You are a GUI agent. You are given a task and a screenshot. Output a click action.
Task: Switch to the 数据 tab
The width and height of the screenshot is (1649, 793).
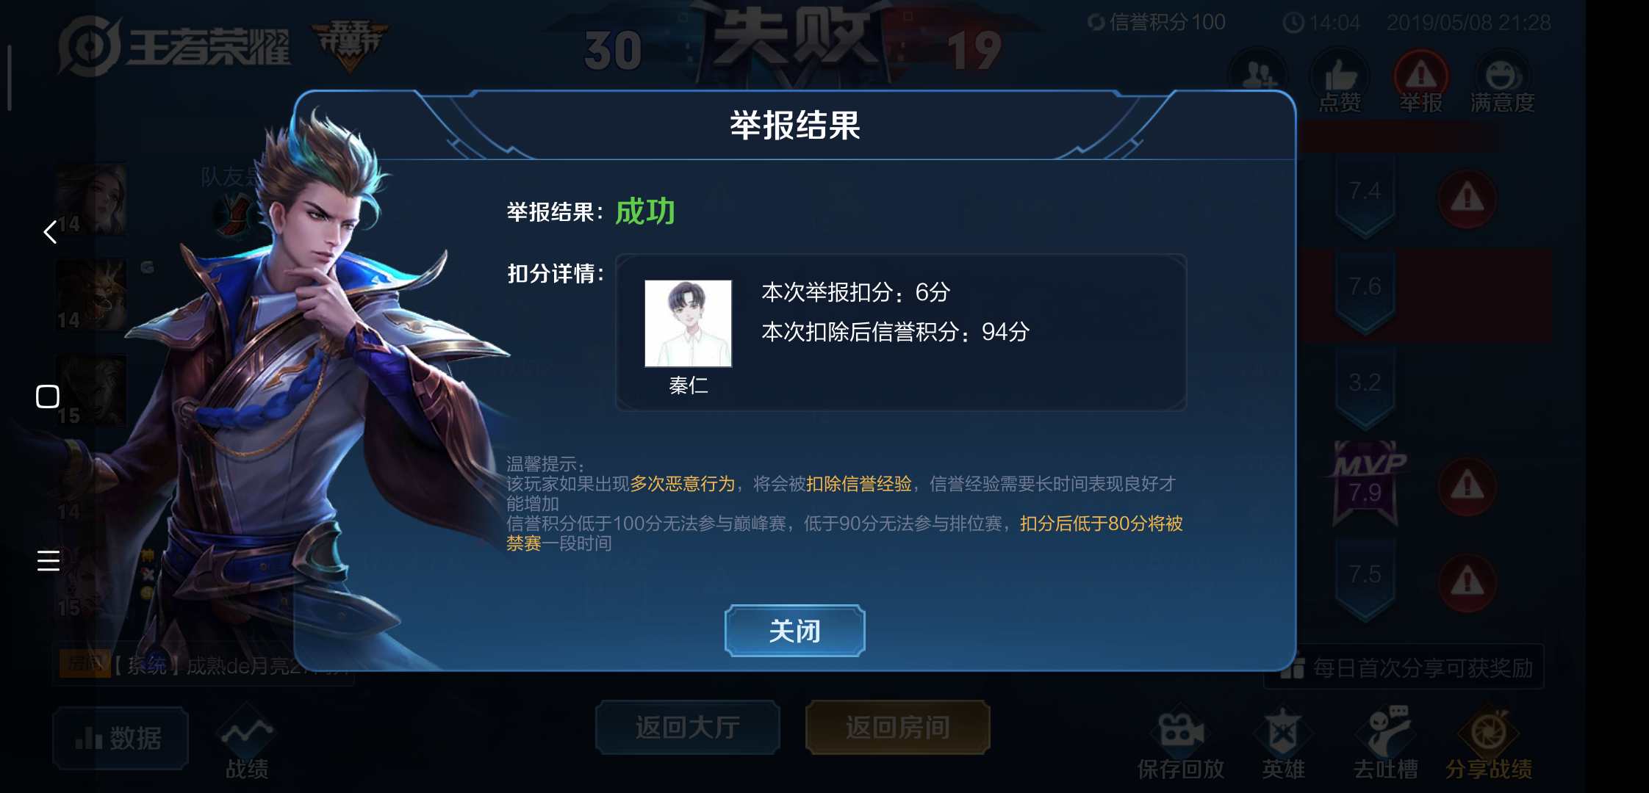[121, 738]
